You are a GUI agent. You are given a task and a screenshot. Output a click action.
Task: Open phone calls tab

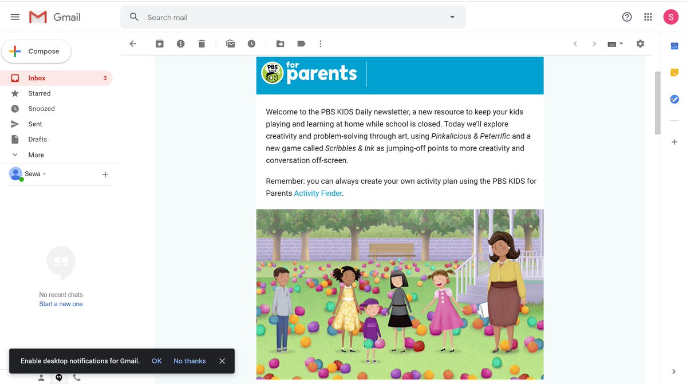tap(77, 378)
